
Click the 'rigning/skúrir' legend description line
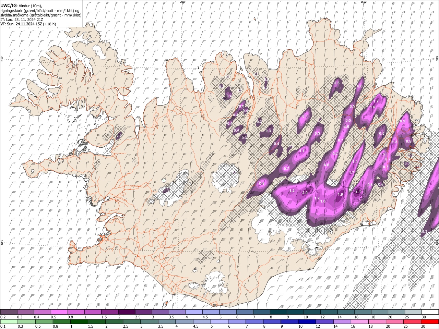(x=40, y=11)
